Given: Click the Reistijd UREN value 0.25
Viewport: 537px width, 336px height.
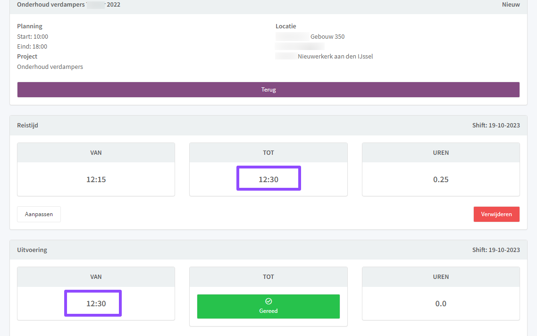Looking at the screenshot, I should point(441,179).
